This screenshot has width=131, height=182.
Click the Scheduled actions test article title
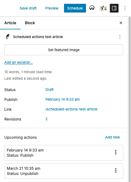click(38, 37)
